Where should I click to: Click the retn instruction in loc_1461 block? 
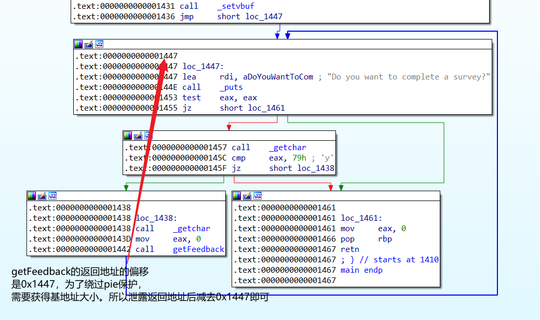pyautogui.click(x=349, y=249)
